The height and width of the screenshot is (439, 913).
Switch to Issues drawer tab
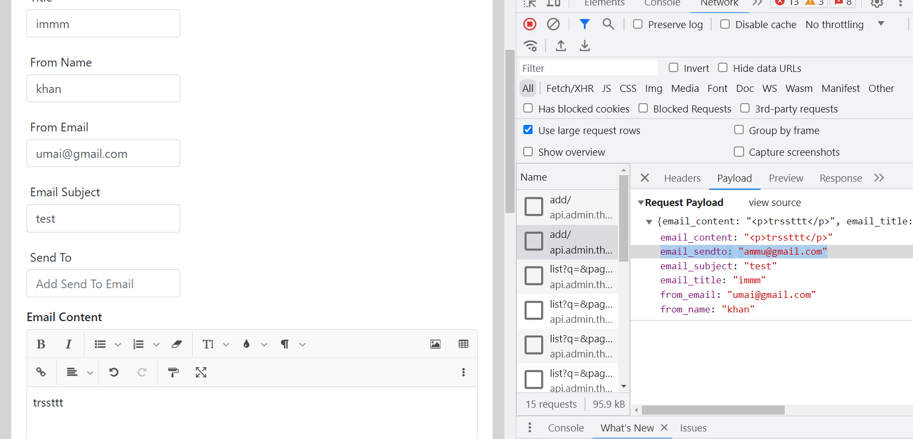tap(693, 428)
